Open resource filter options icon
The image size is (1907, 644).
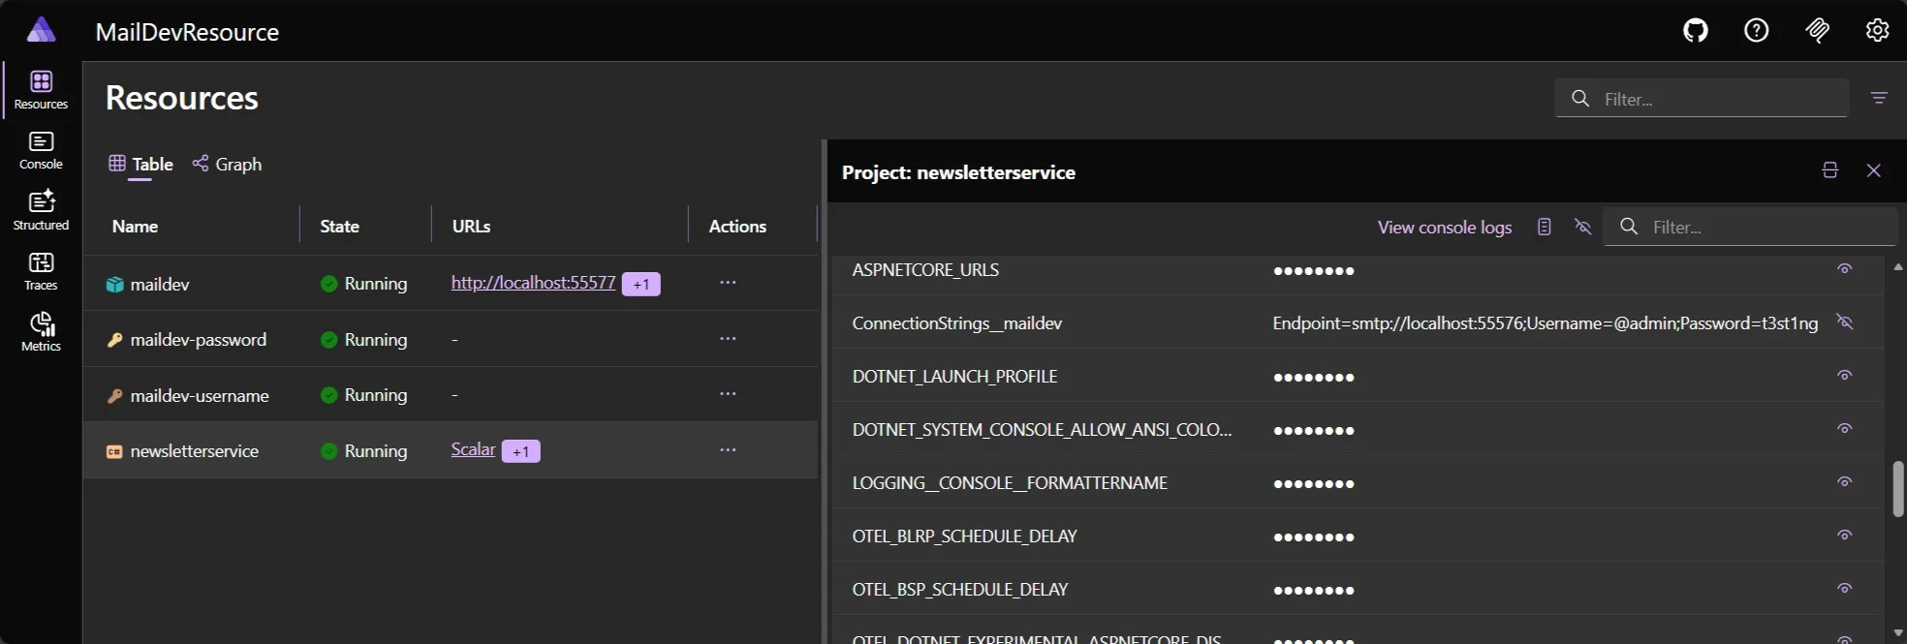tap(1879, 98)
